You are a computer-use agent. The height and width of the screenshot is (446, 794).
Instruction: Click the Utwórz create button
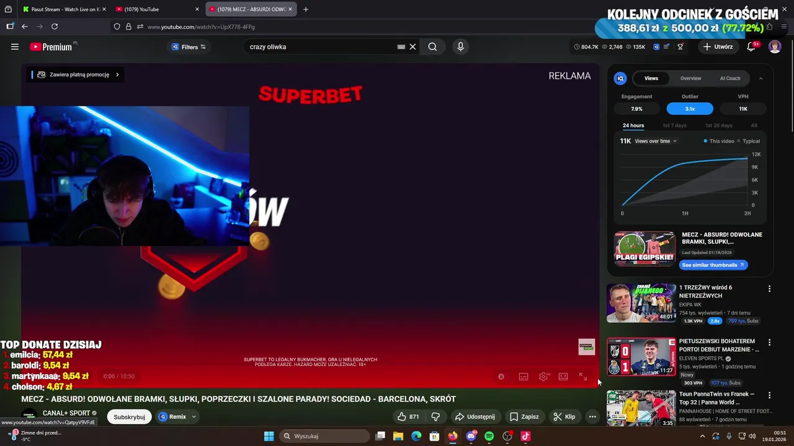(718, 46)
